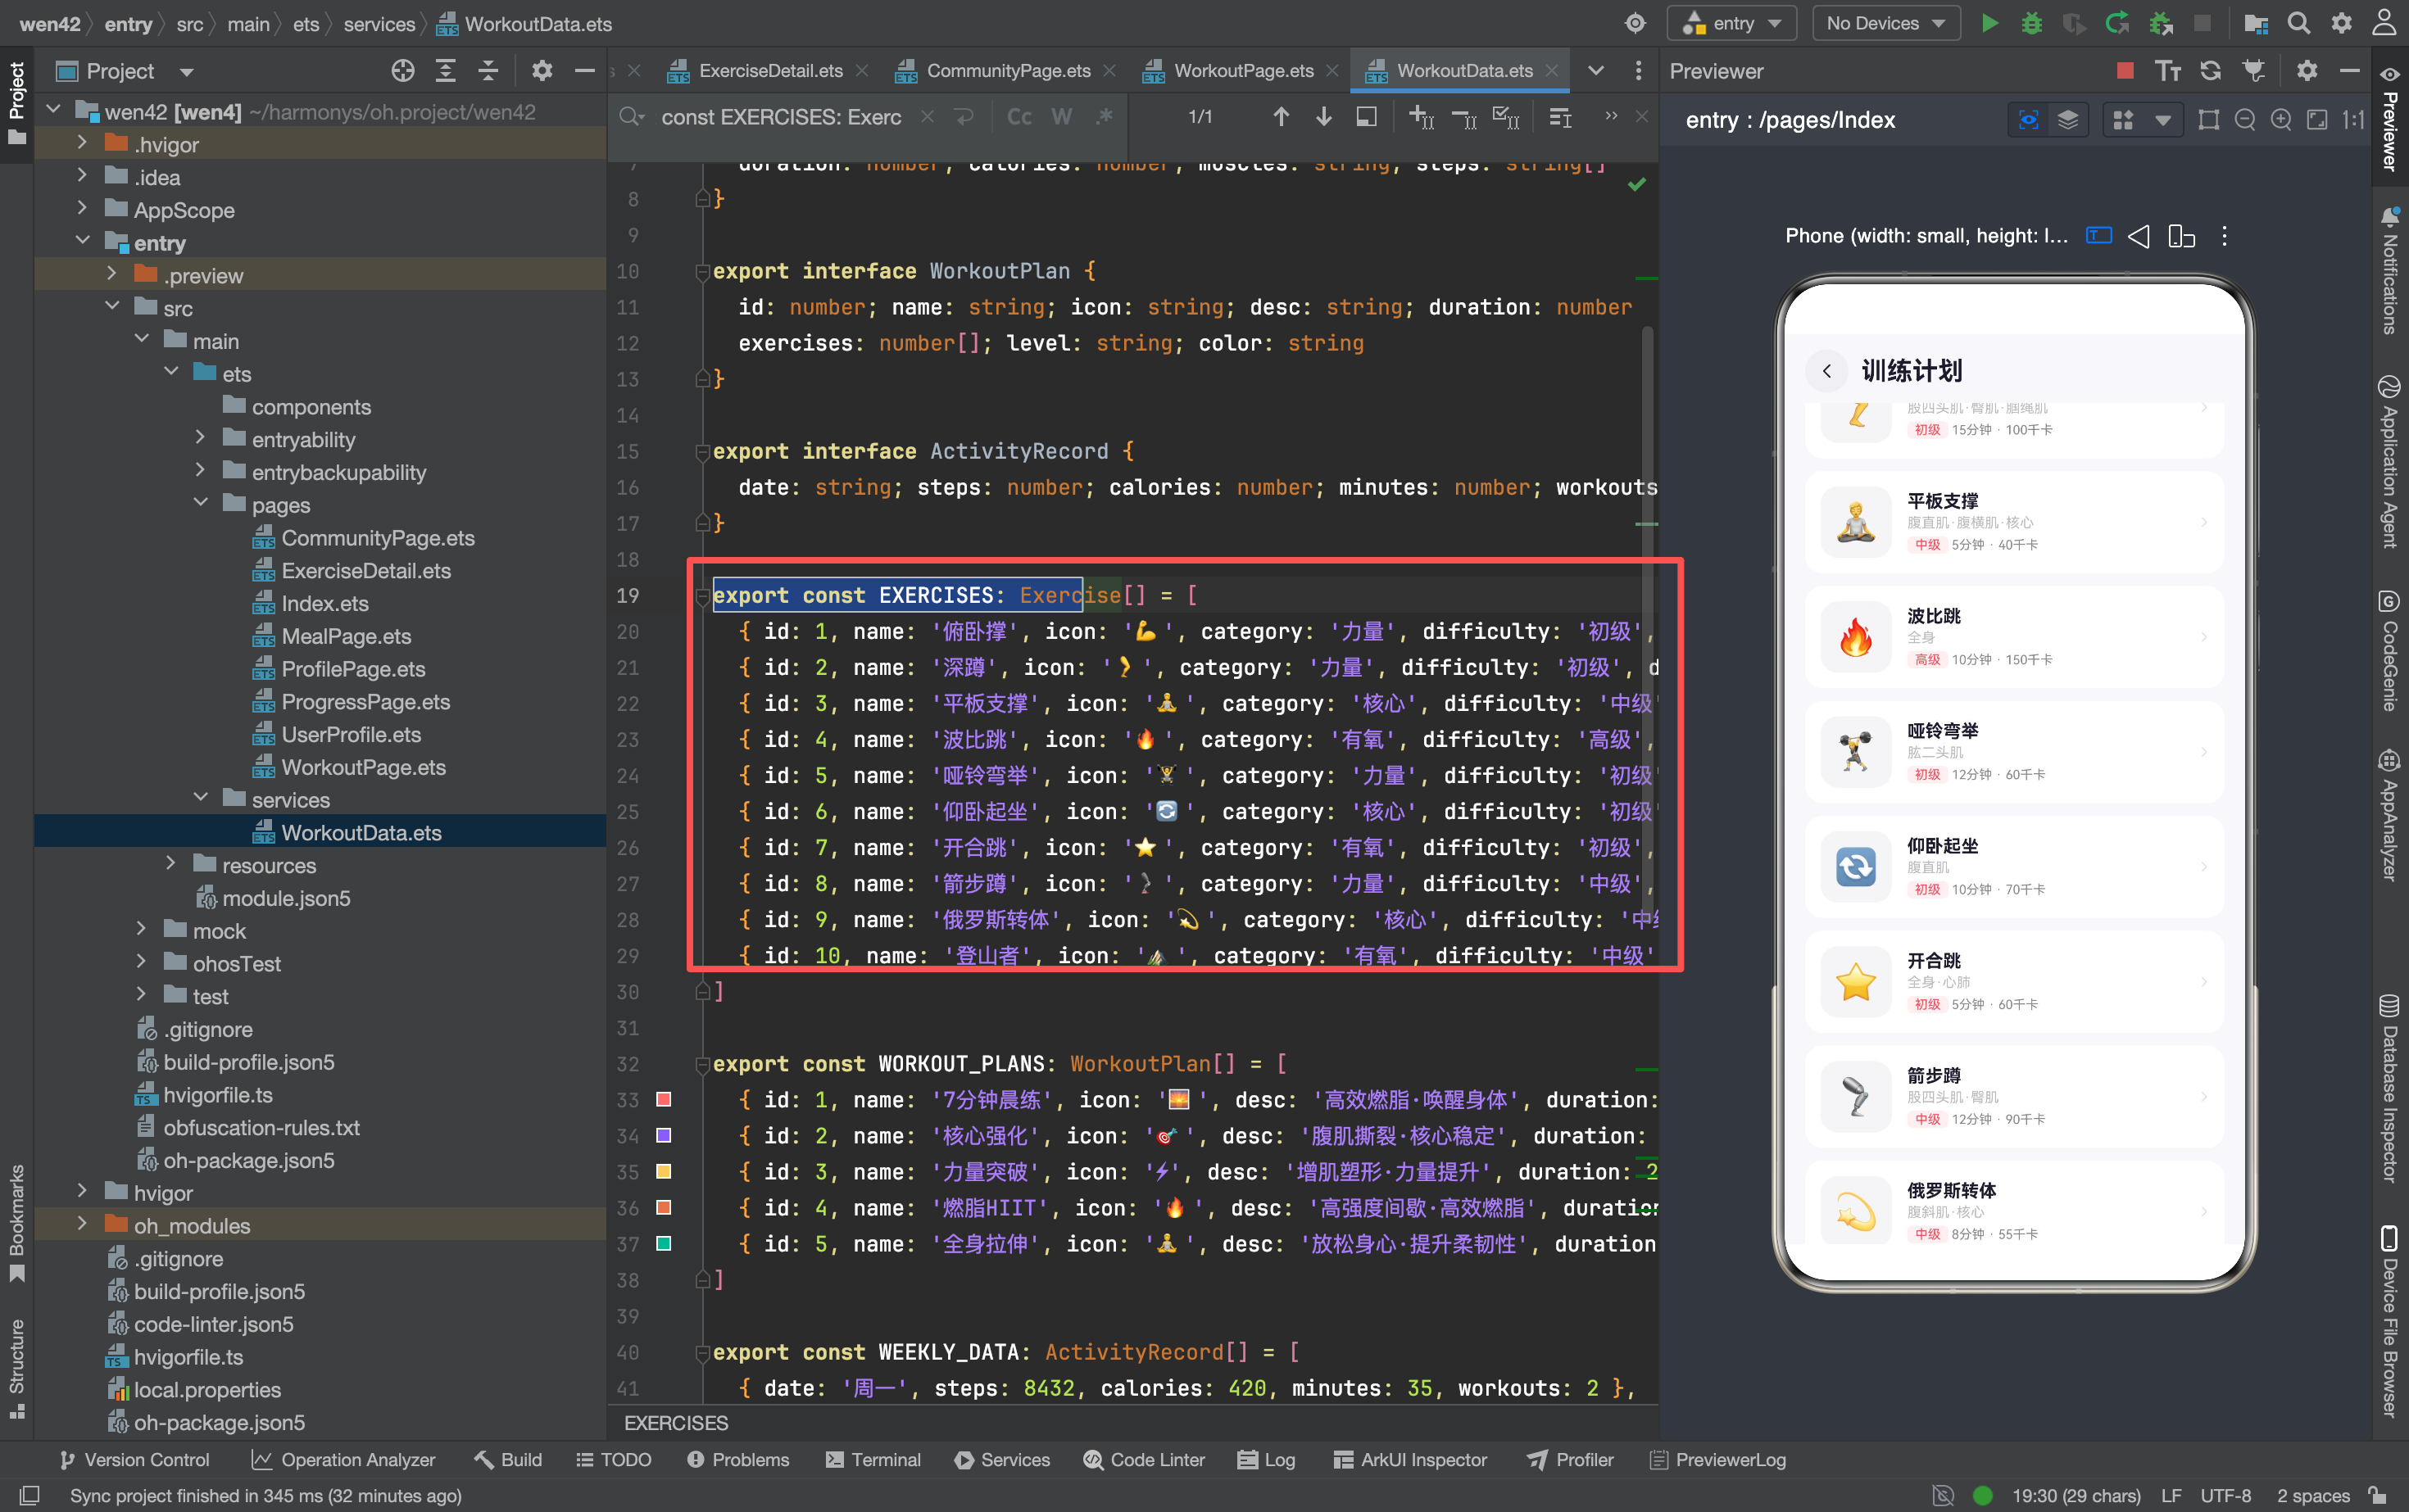Collapse all in the Project panel
This screenshot has height=1512, width=2409.
coord(488,70)
